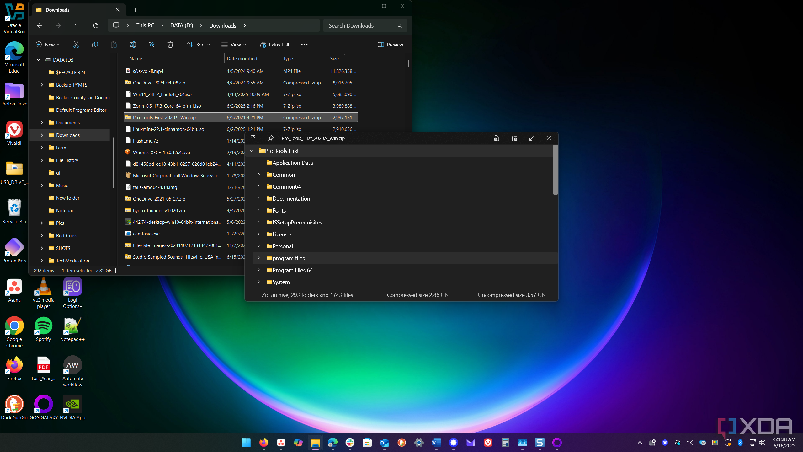803x452 pixels.
Task: Click the stay-on-top arrow icon in preview
Action: (x=253, y=138)
